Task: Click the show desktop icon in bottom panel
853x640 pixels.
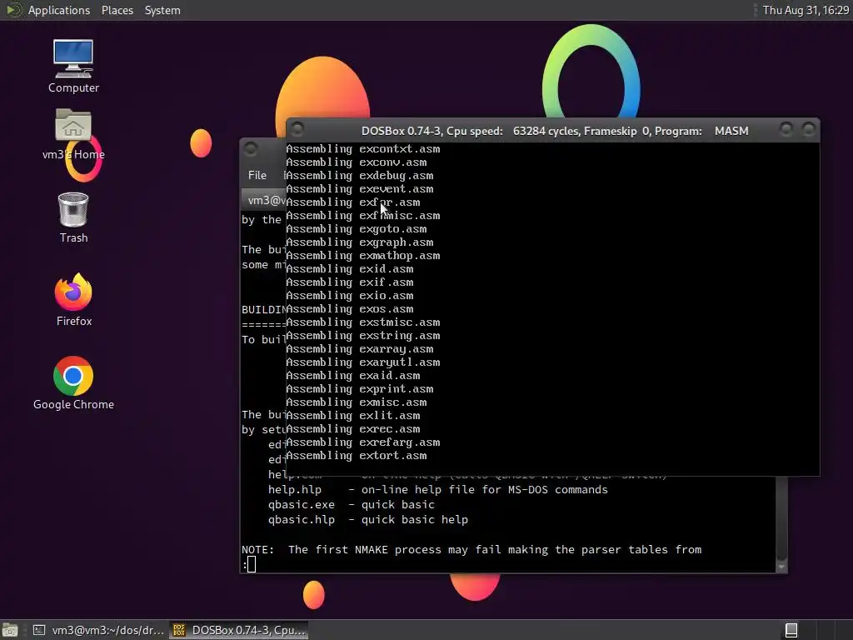Action: 10,630
